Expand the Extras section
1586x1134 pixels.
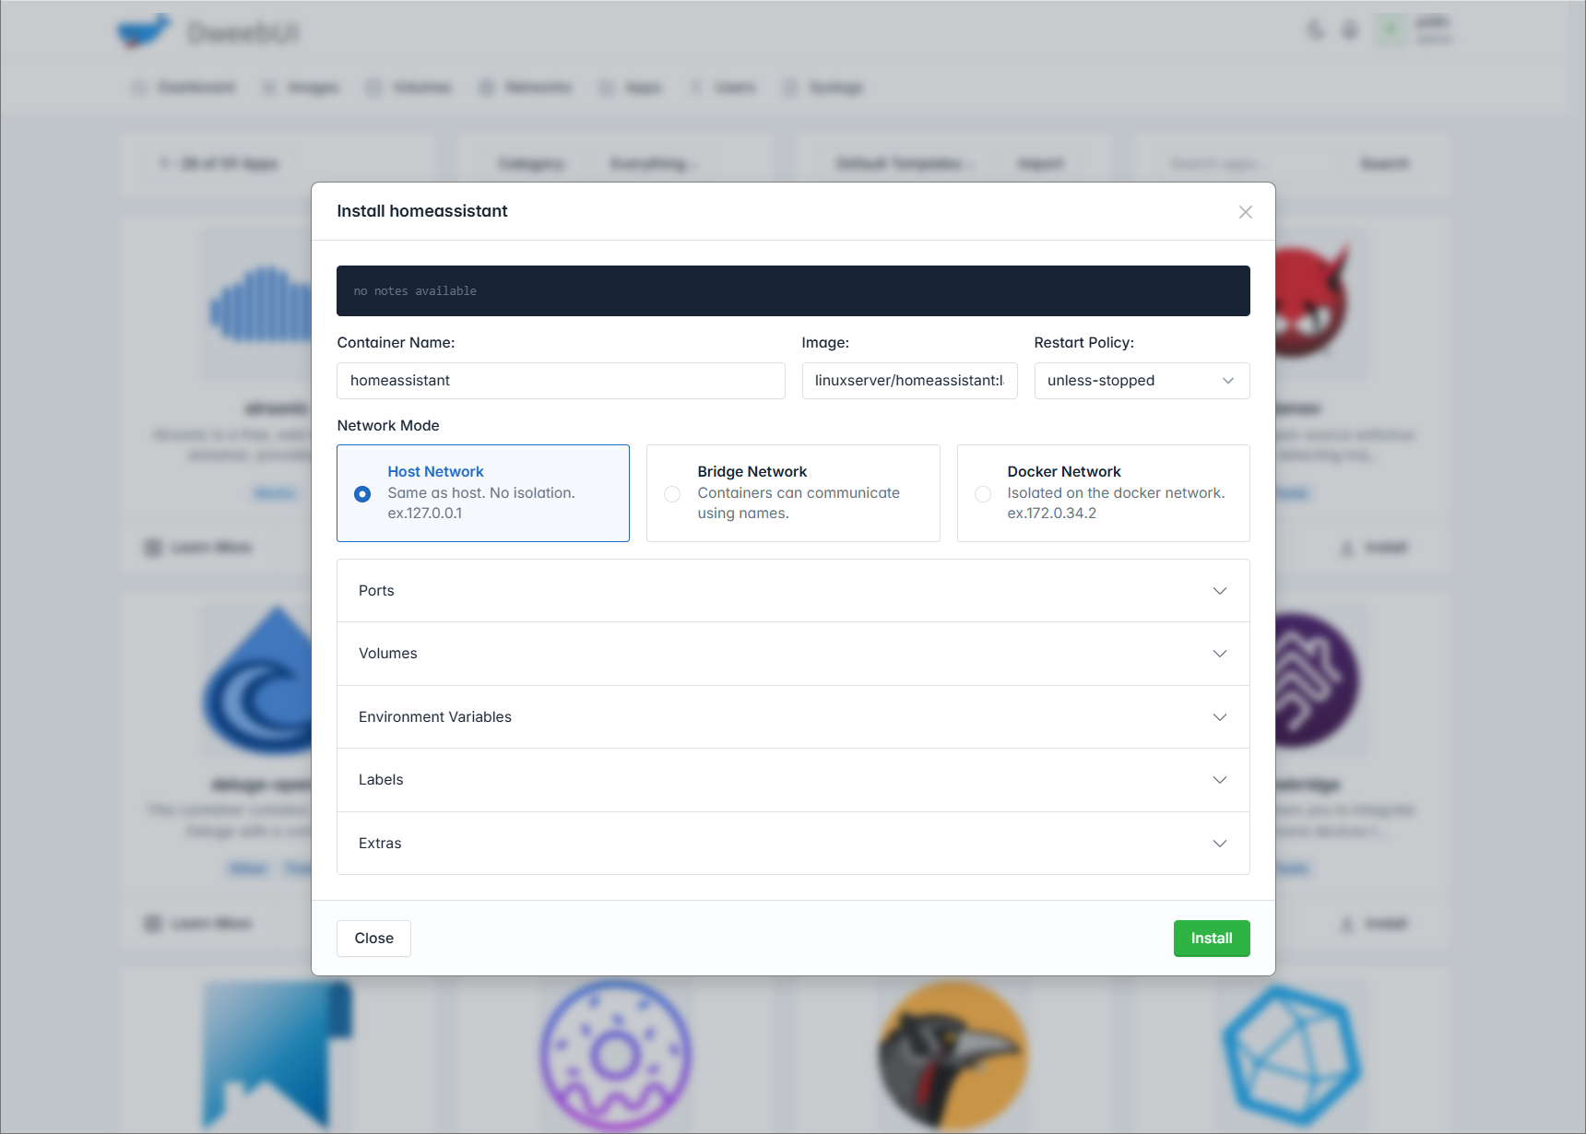(x=793, y=844)
